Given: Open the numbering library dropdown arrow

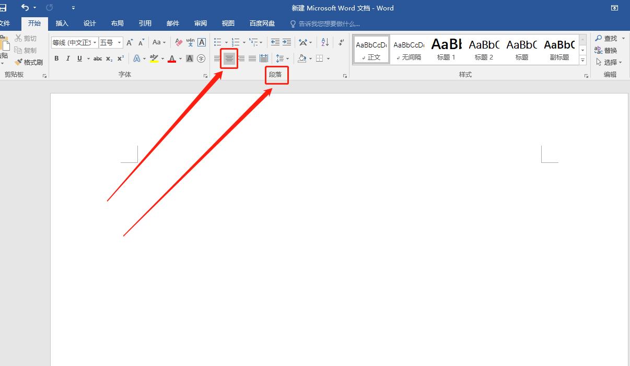Looking at the screenshot, I should point(244,43).
